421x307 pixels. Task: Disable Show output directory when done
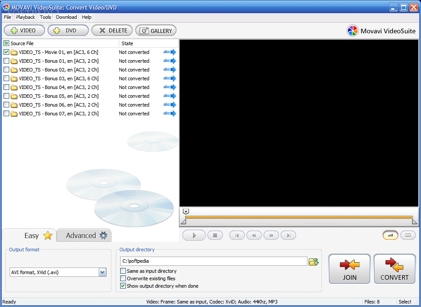click(123, 286)
